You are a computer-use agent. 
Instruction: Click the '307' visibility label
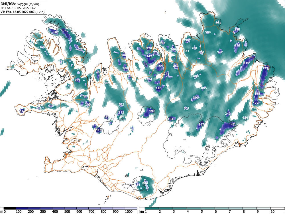[x=188, y=40]
